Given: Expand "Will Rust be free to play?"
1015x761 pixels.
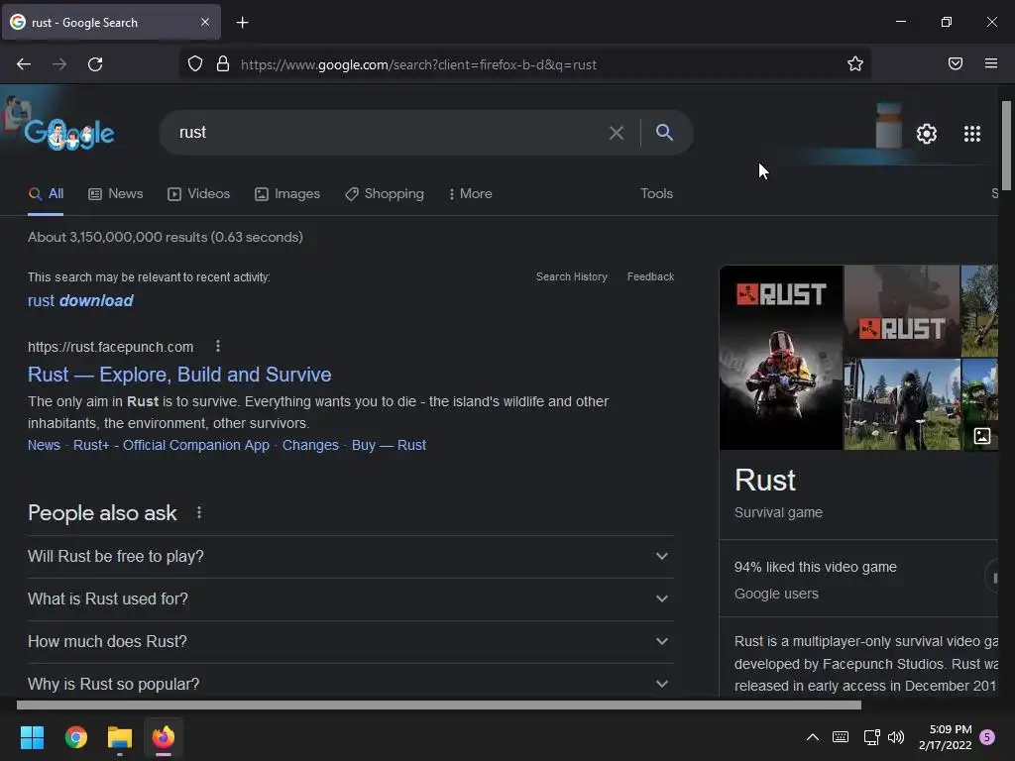Looking at the screenshot, I should pos(351,557).
